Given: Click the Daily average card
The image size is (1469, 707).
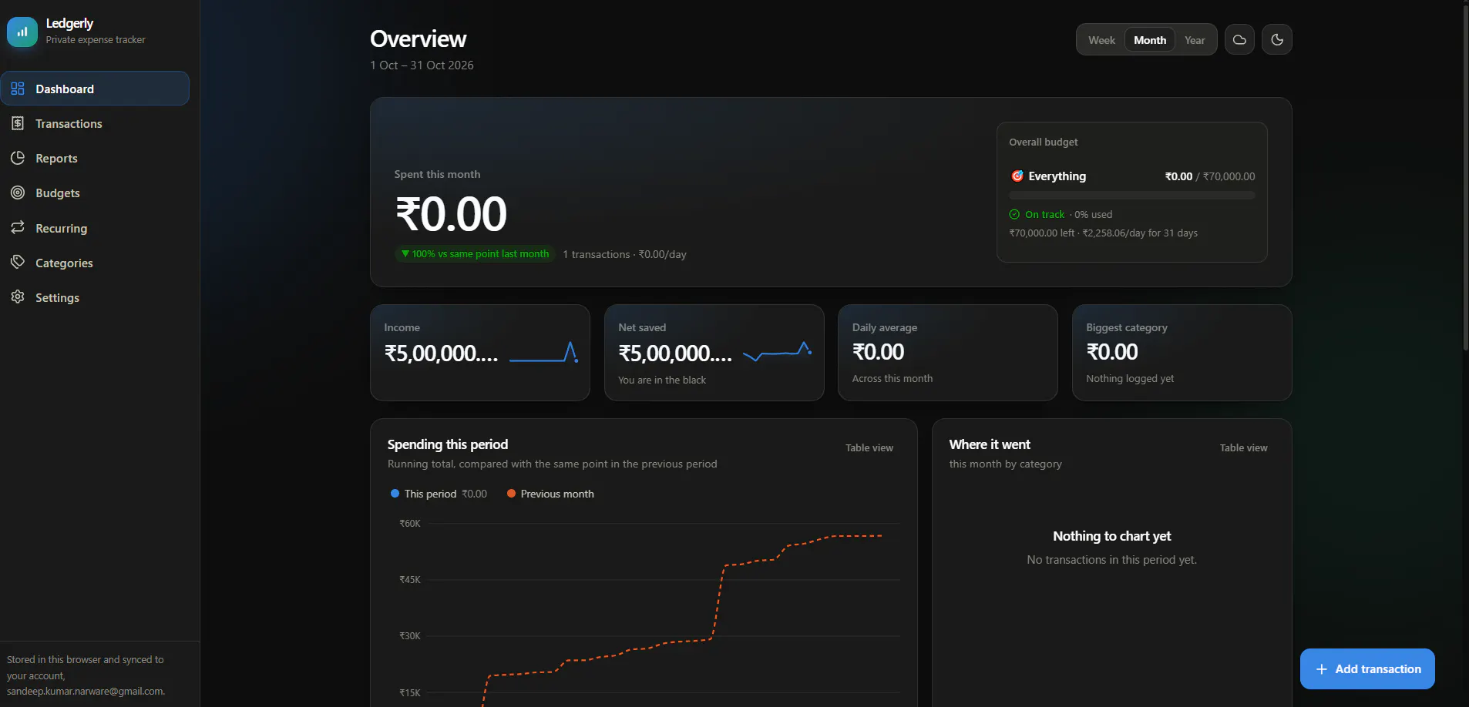Looking at the screenshot, I should click(x=947, y=353).
